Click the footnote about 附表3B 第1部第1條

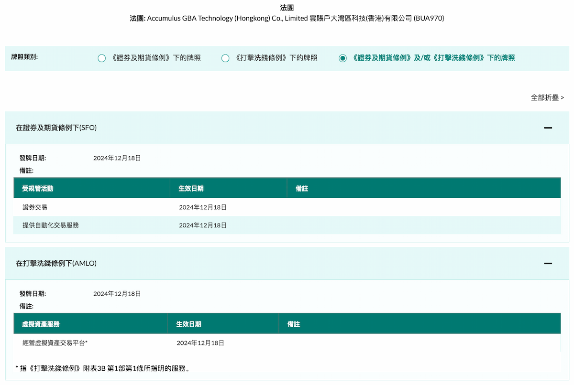103,368
